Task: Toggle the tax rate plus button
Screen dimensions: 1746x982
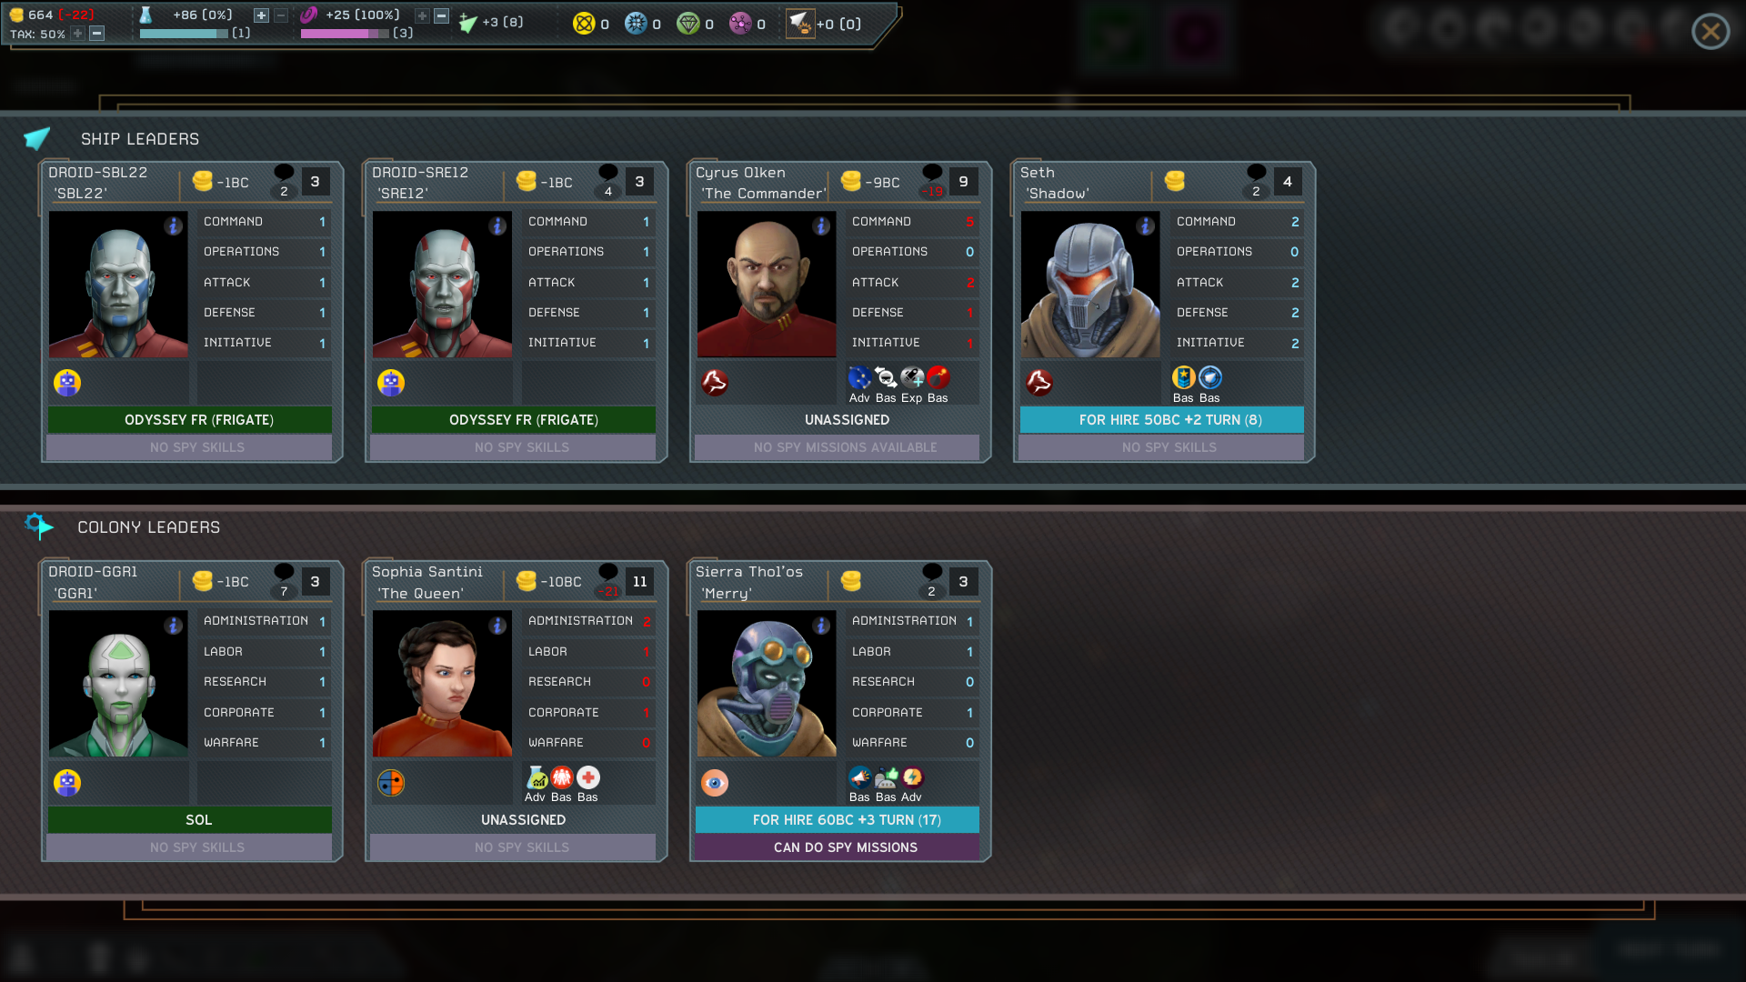Action: click(x=79, y=35)
